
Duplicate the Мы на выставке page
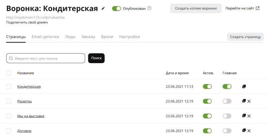[244, 116]
